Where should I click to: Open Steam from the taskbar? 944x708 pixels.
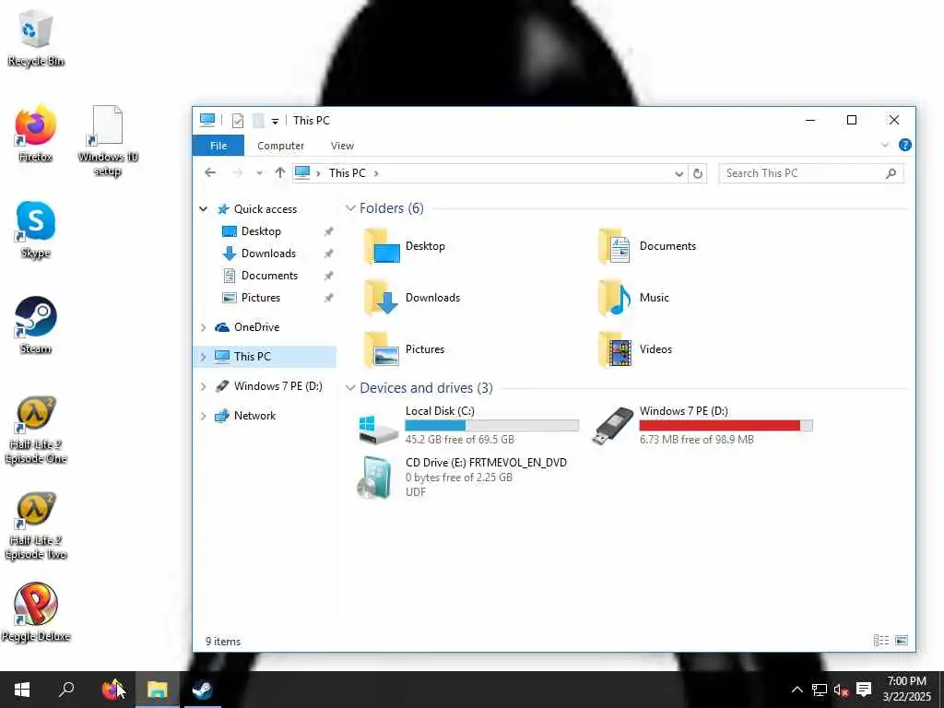[202, 690]
